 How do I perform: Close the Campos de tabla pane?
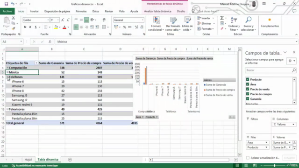(x=294, y=52)
